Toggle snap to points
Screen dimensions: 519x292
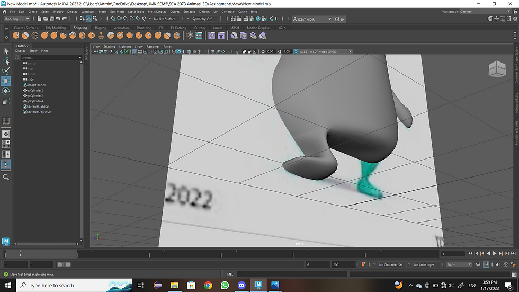[126, 19]
